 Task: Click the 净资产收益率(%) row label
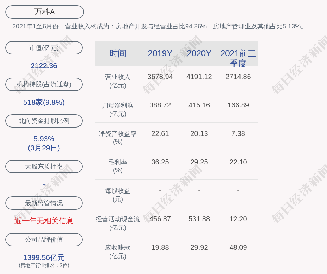point(118,138)
